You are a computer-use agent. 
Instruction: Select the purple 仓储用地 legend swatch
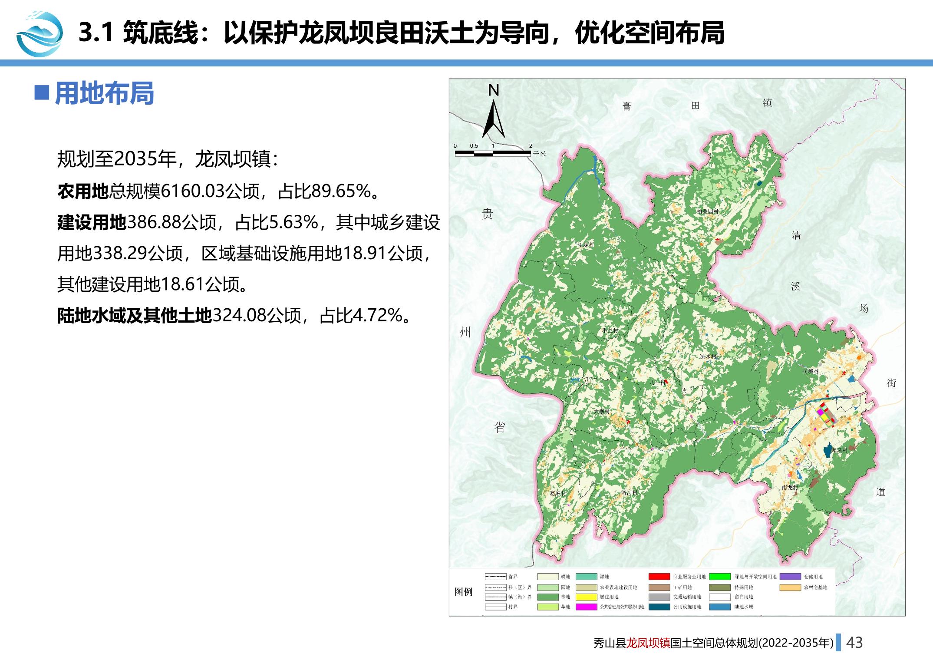tap(790, 577)
